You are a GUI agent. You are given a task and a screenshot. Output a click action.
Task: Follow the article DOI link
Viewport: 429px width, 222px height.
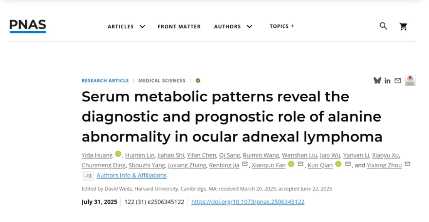(248, 202)
